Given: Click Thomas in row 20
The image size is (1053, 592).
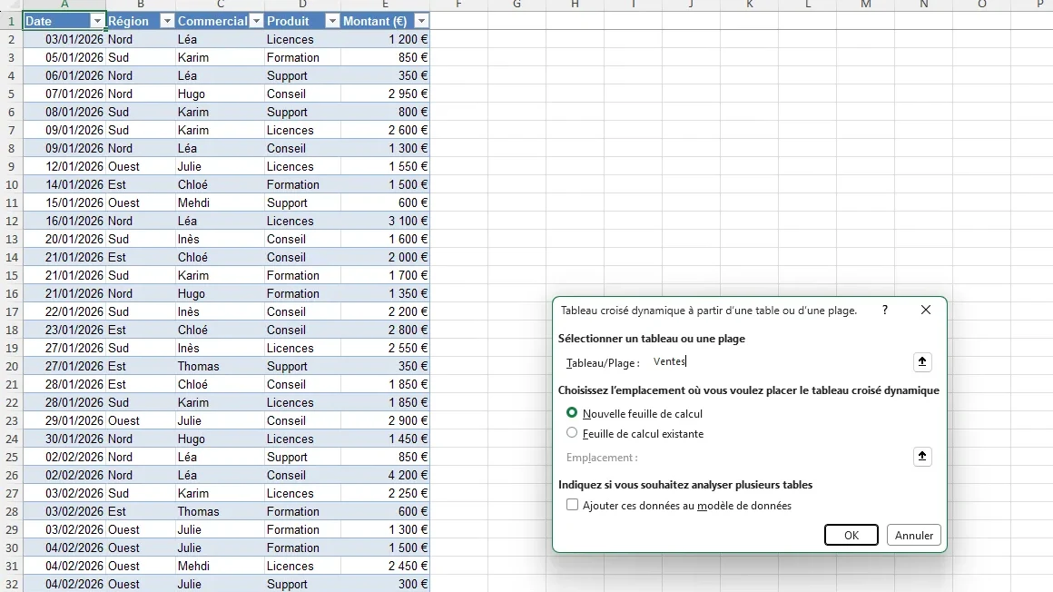Looking at the screenshot, I should click(x=220, y=366).
